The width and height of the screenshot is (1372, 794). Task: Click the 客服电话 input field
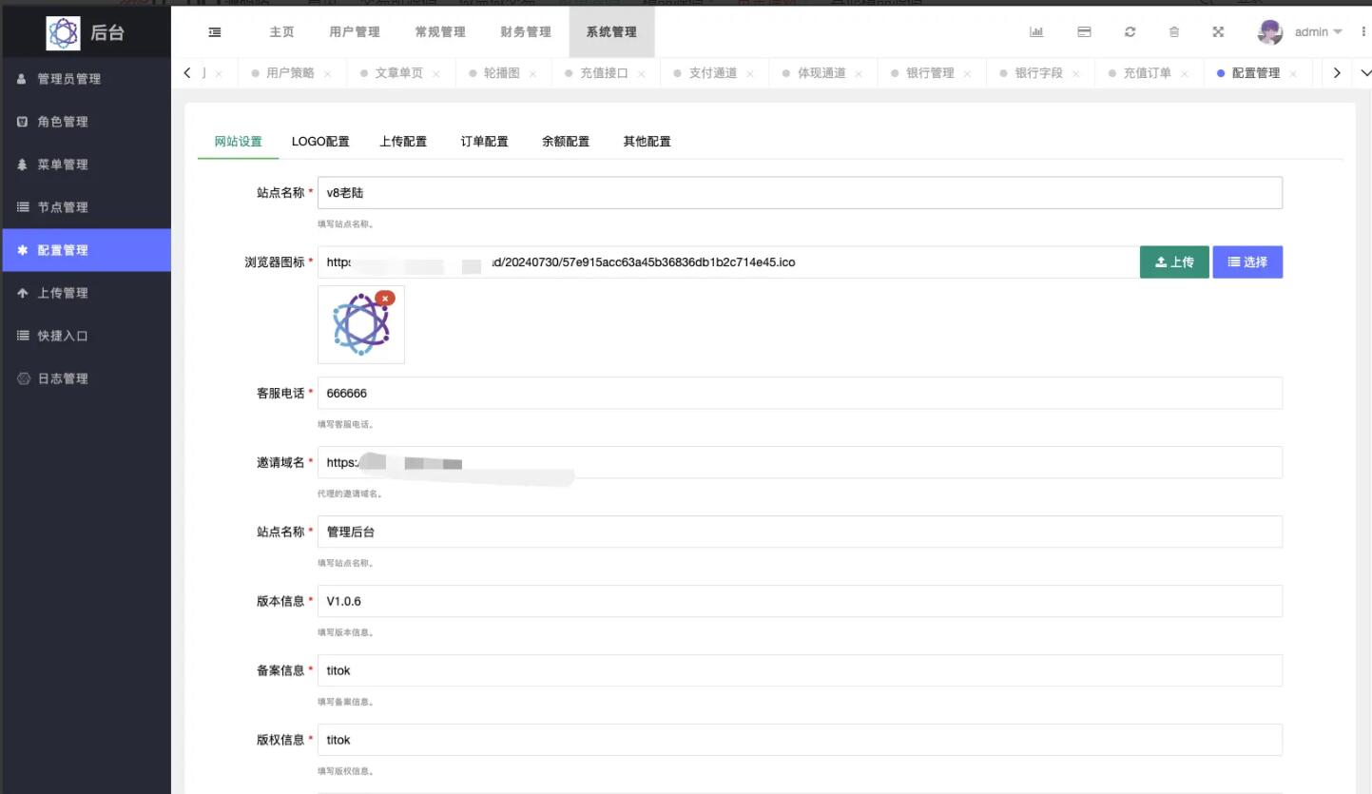click(x=799, y=394)
